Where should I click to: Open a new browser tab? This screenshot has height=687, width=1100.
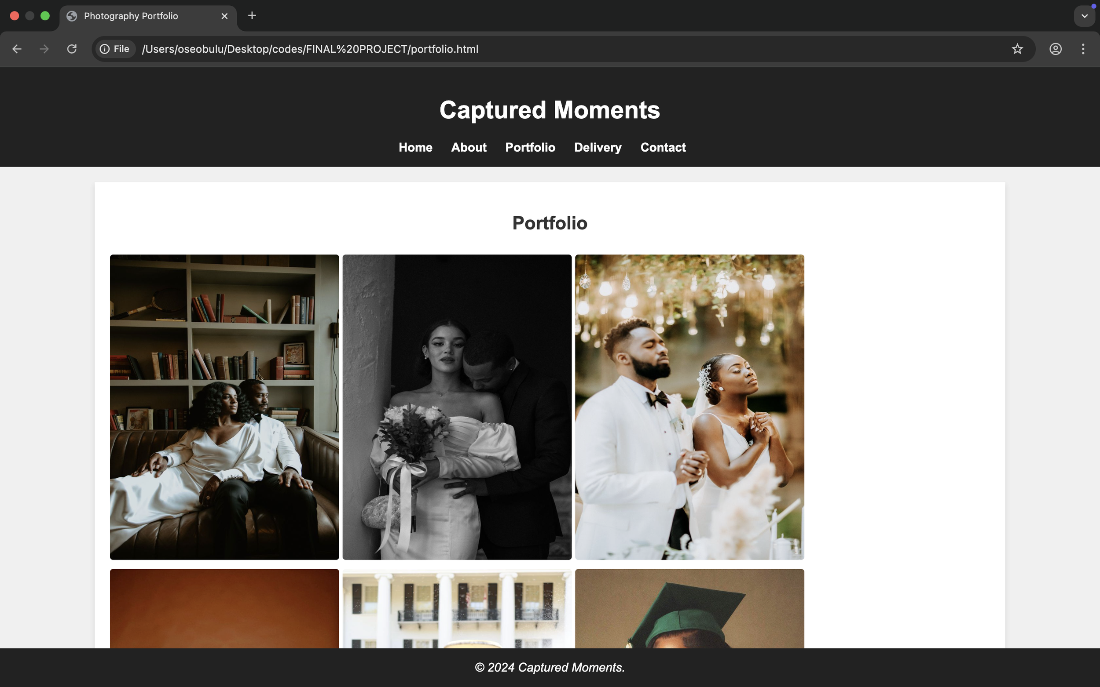(x=252, y=16)
